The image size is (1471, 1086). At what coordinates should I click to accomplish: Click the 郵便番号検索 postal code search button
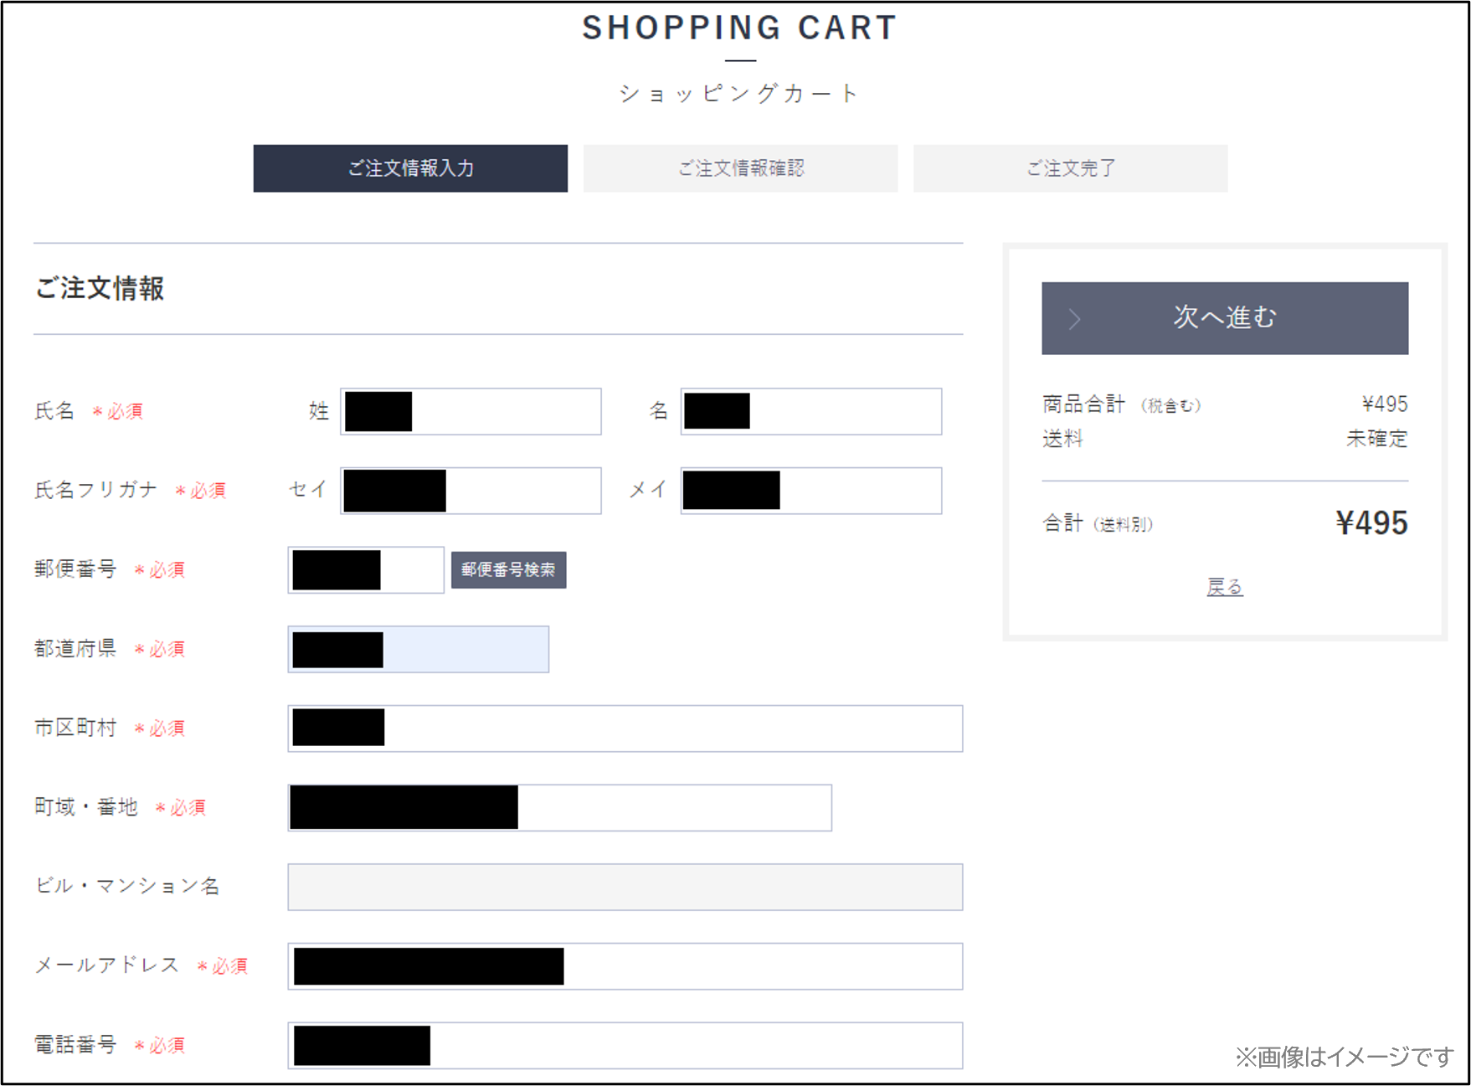[x=508, y=569]
